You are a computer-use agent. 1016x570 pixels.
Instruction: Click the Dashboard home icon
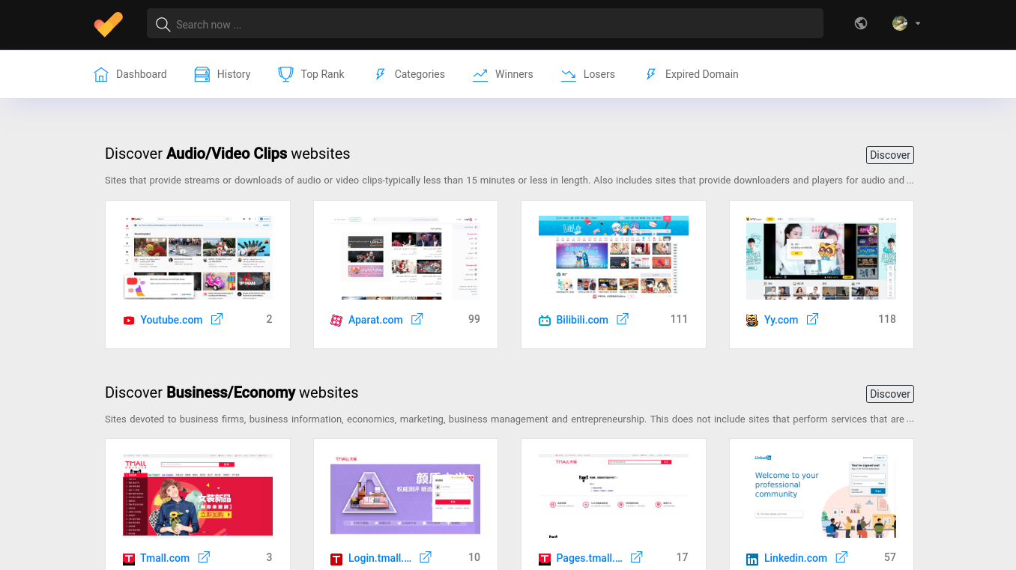[x=101, y=74]
